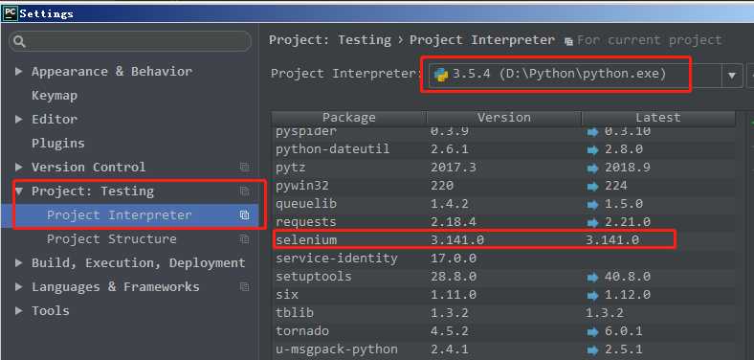This screenshot has width=754, height=360.
Task: Click the PyCharm icon in title bar
Action: click(x=10, y=13)
